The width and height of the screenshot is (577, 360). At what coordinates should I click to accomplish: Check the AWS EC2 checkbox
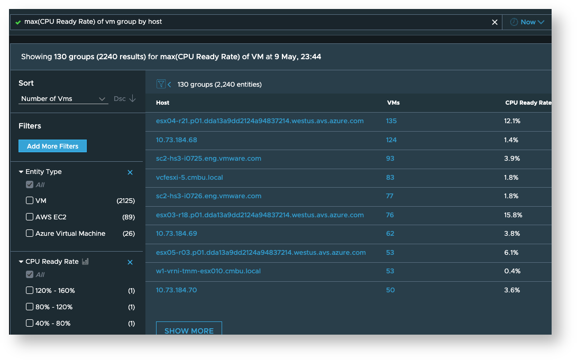click(30, 217)
